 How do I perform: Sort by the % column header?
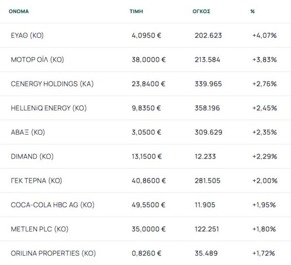252,11
